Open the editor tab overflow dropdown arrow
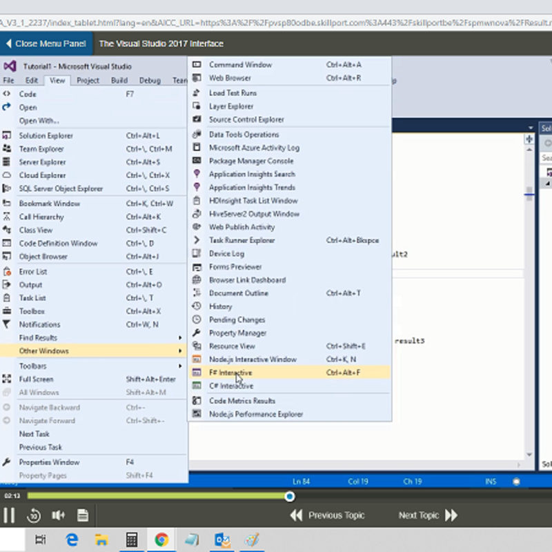The height and width of the screenshot is (552, 552). (x=531, y=128)
